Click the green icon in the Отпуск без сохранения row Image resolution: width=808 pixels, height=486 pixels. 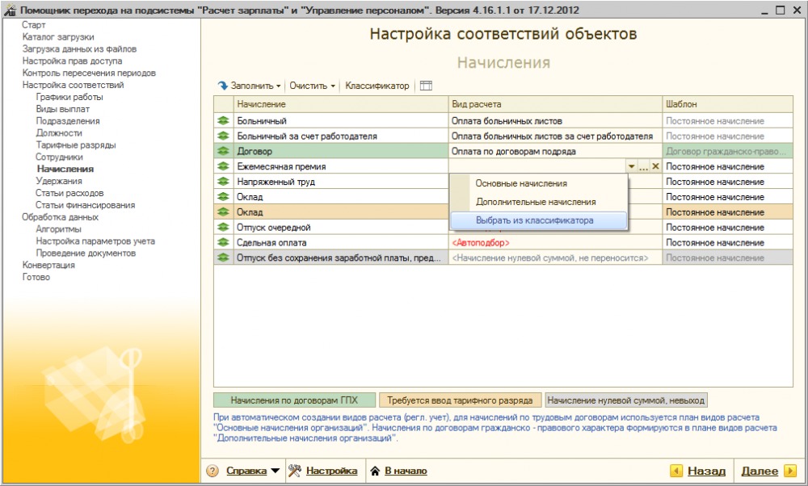223,258
